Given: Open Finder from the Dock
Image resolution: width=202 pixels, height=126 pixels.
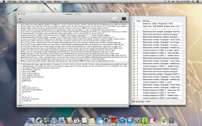Looking at the screenshot, I should 31,121.
